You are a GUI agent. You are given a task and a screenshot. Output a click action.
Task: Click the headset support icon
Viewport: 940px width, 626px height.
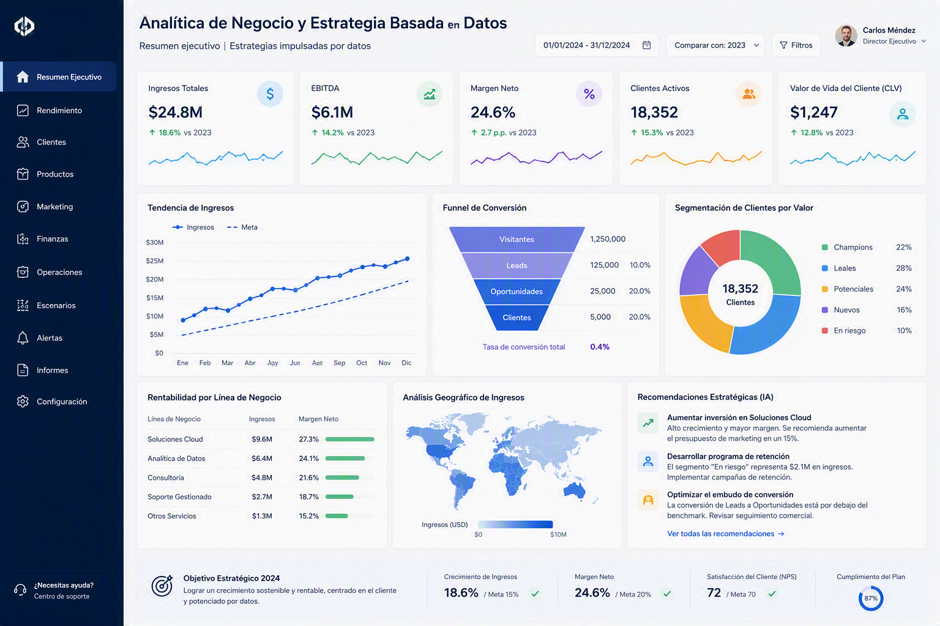pos(20,590)
